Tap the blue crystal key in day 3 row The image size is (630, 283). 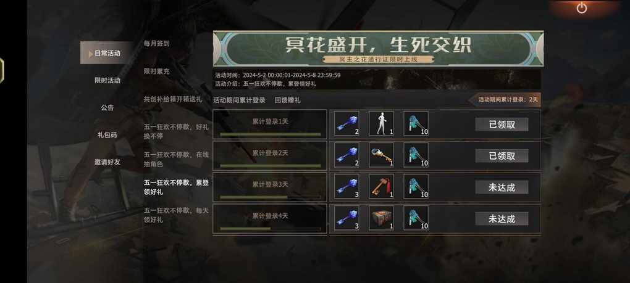point(346,186)
